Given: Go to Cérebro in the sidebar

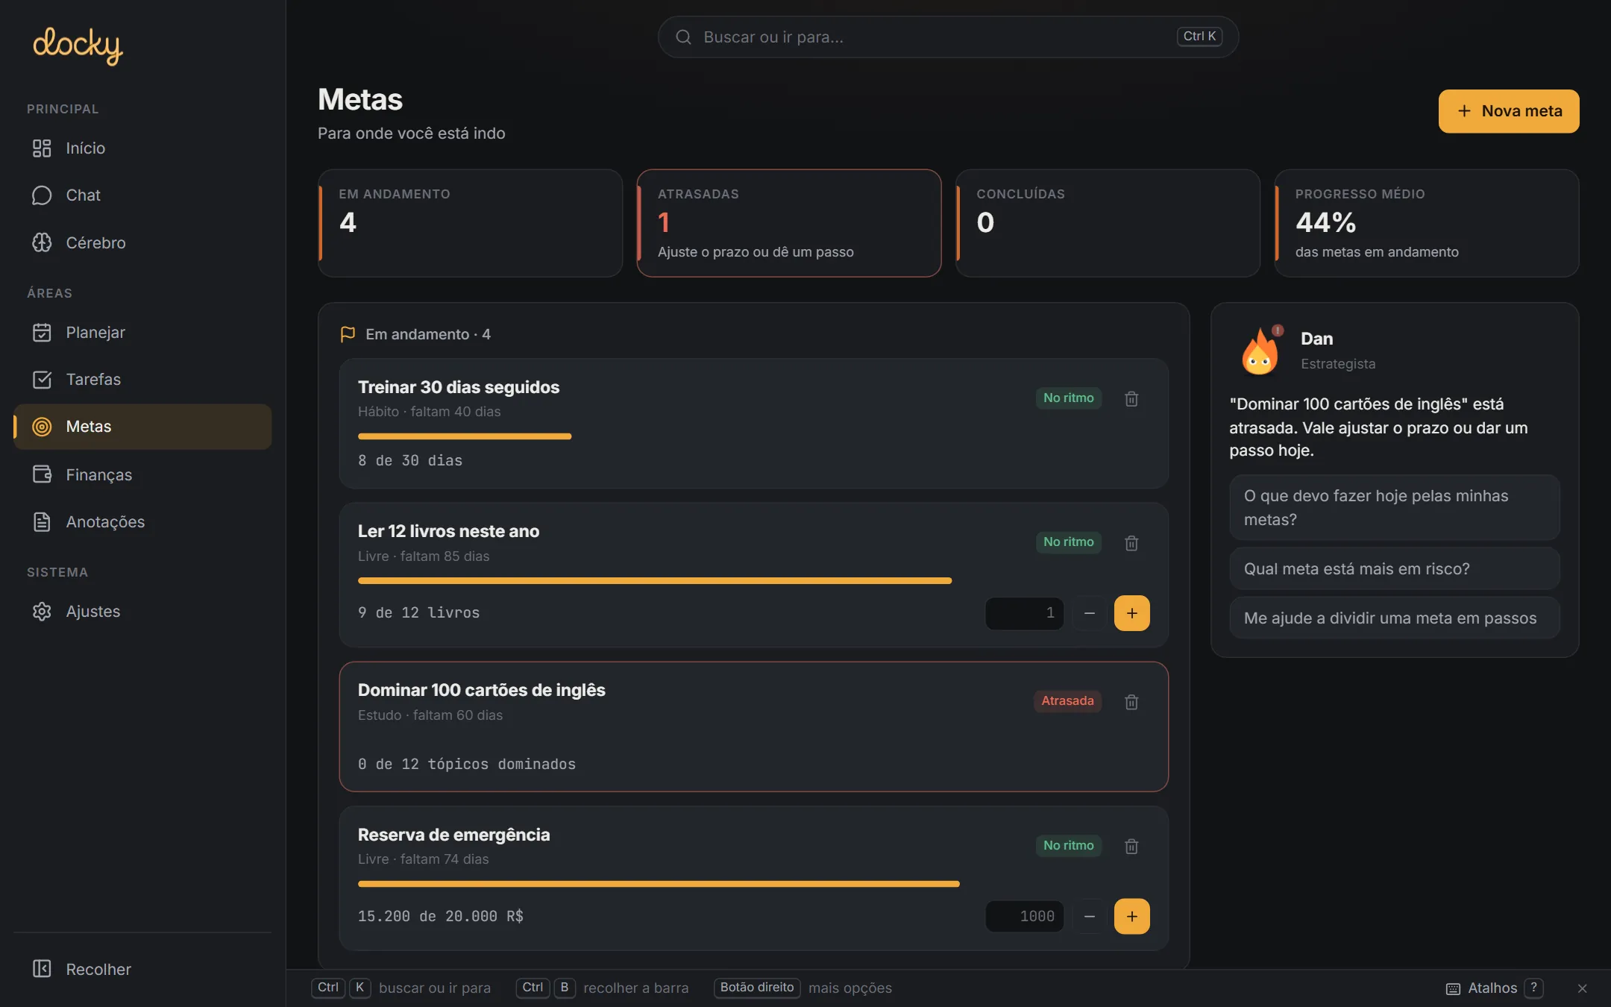Looking at the screenshot, I should click(142, 242).
